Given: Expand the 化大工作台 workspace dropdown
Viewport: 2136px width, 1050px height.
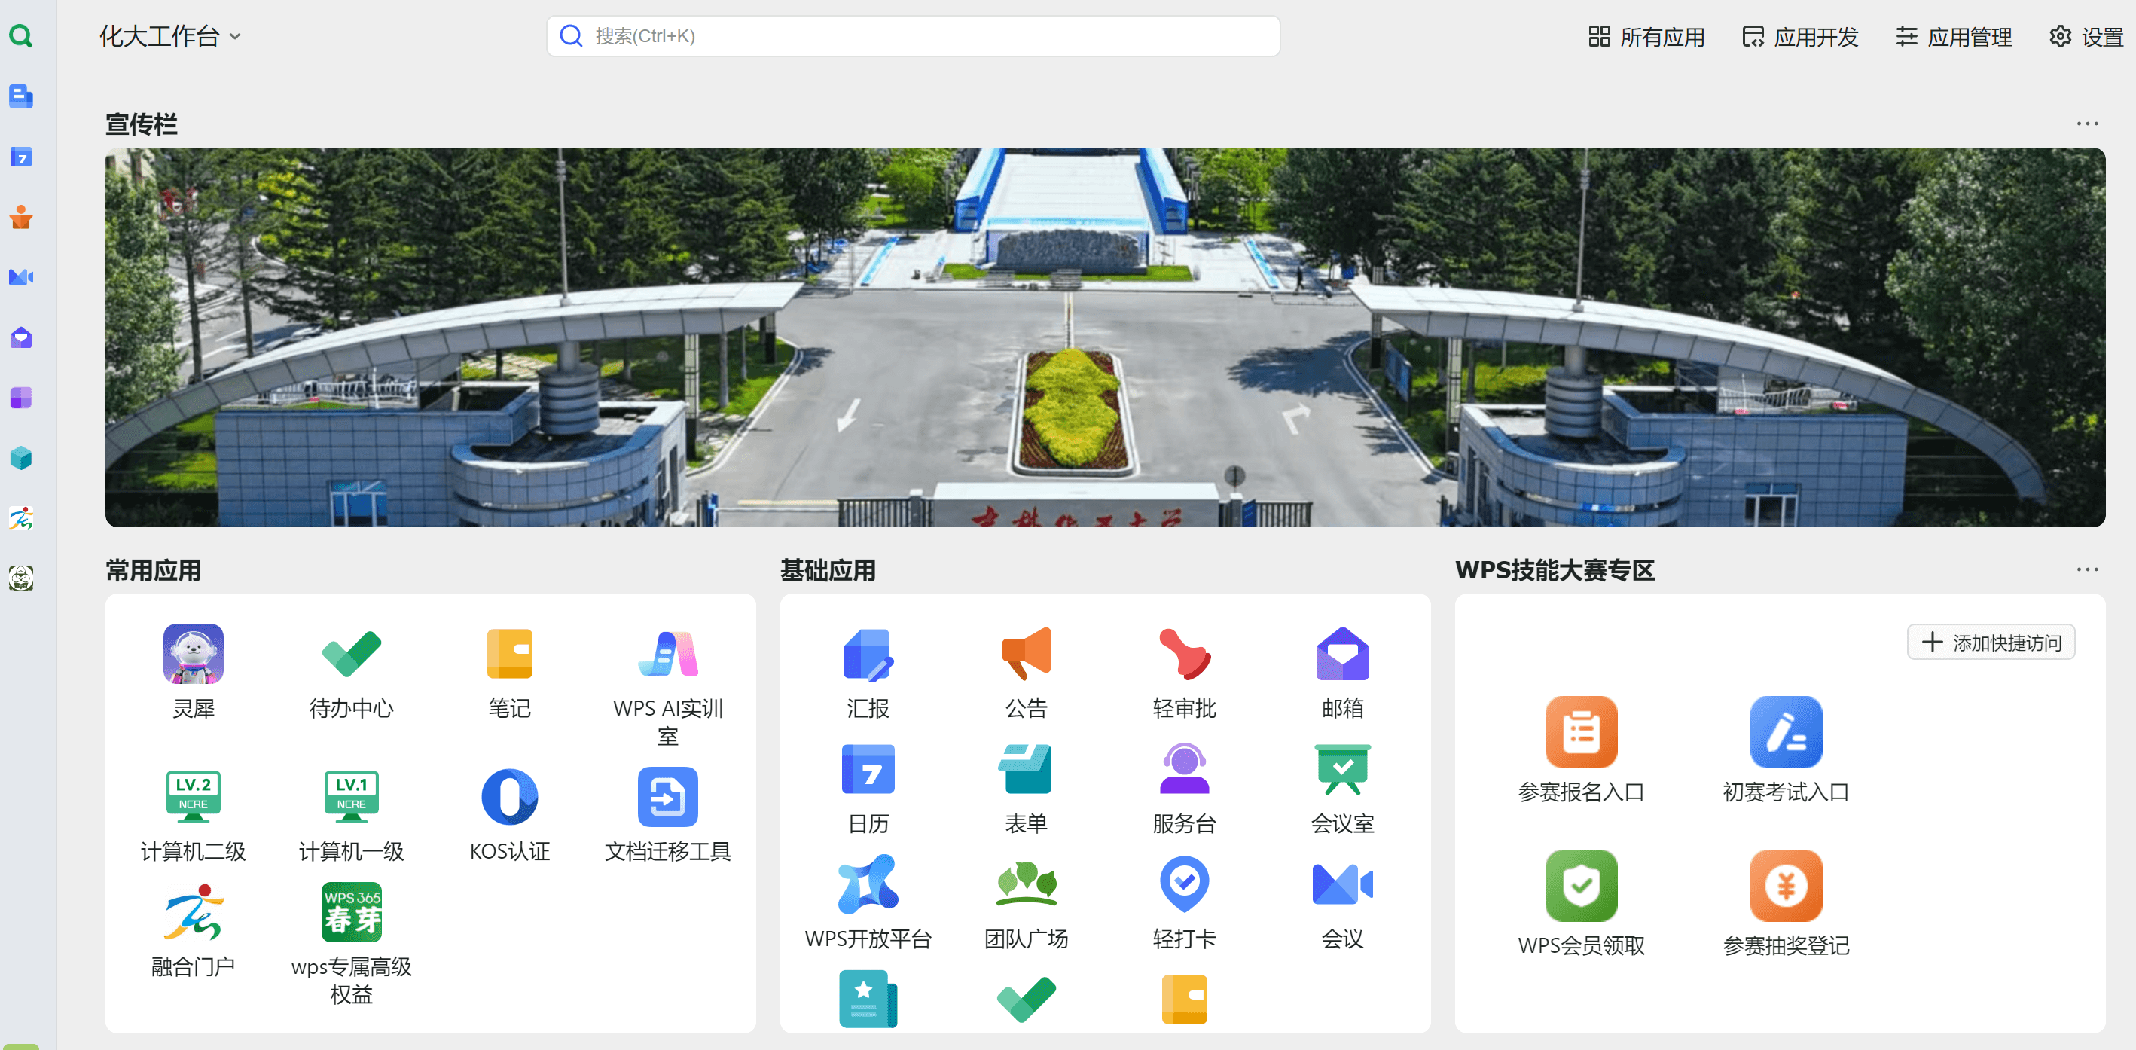Looking at the screenshot, I should click(x=170, y=36).
